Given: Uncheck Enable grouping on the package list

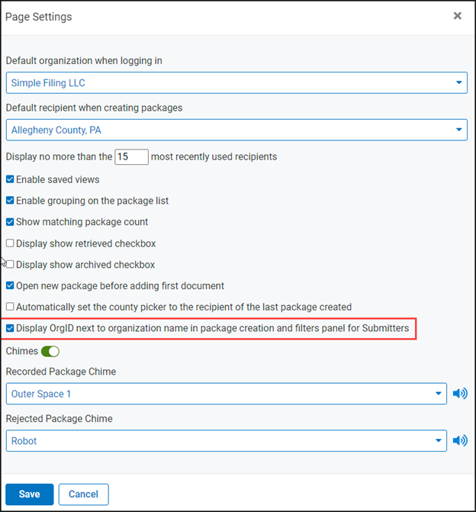Looking at the screenshot, I should [10, 201].
